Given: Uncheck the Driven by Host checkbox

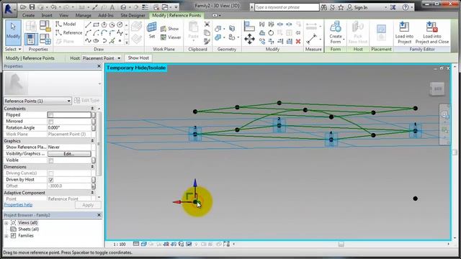Looking at the screenshot, I should pyautogui.click(x=51, y=180).
